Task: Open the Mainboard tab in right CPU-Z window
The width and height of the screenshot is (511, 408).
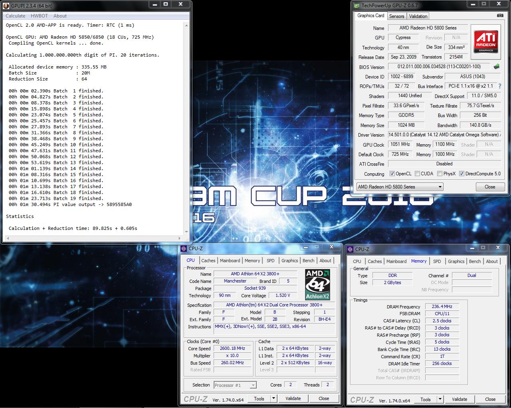Action: pos(396,261)
